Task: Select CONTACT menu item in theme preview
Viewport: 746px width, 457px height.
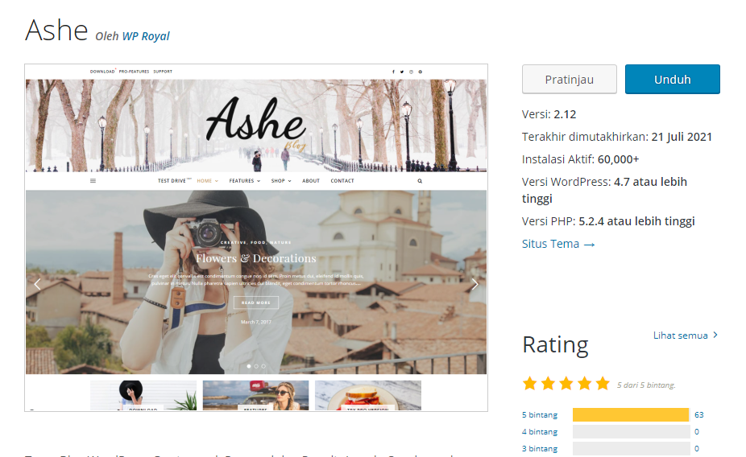Action: click(x=342, y=181)
